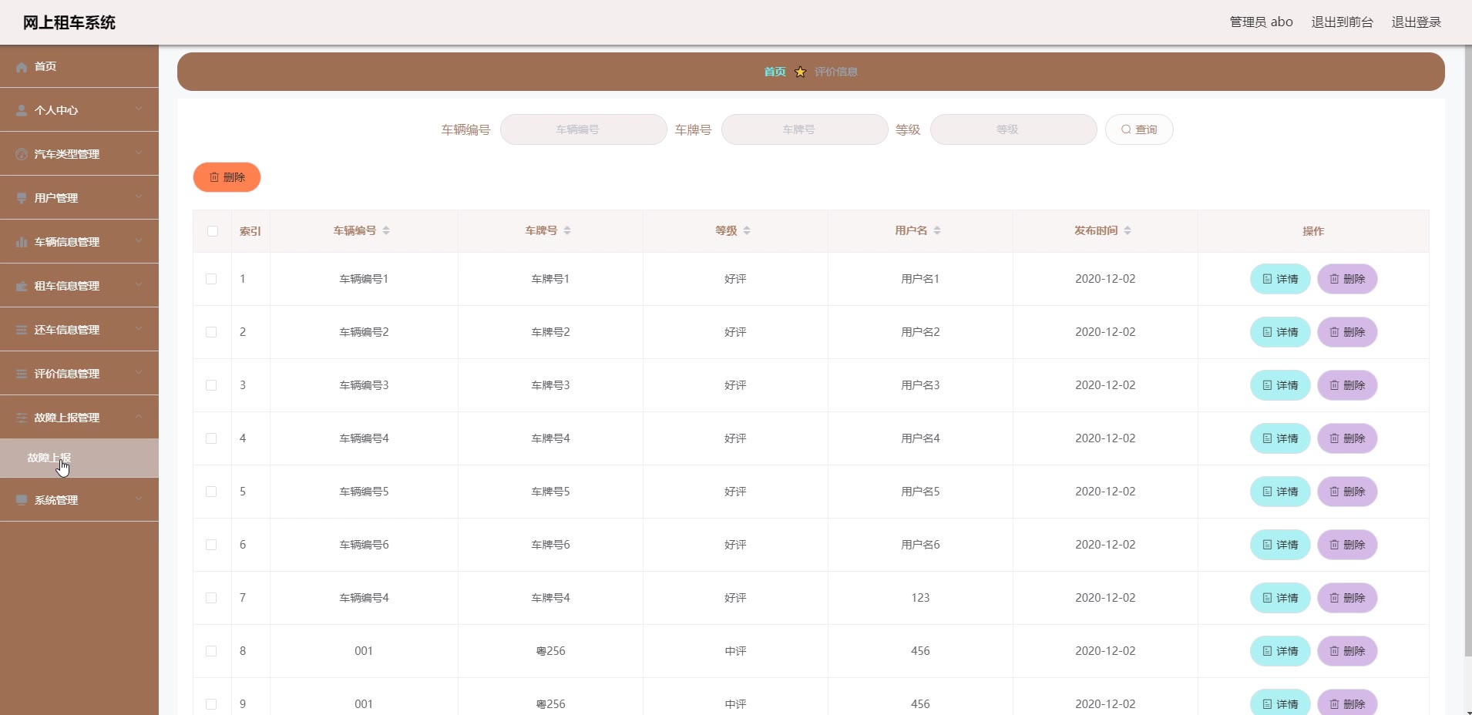
Task: Check the checkbox for row 6
Action: pyautogui.click(x=211, y=545)
